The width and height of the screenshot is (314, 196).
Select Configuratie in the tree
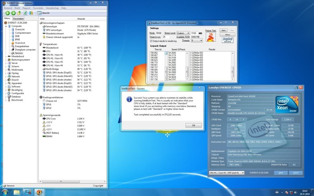point(17,93)
